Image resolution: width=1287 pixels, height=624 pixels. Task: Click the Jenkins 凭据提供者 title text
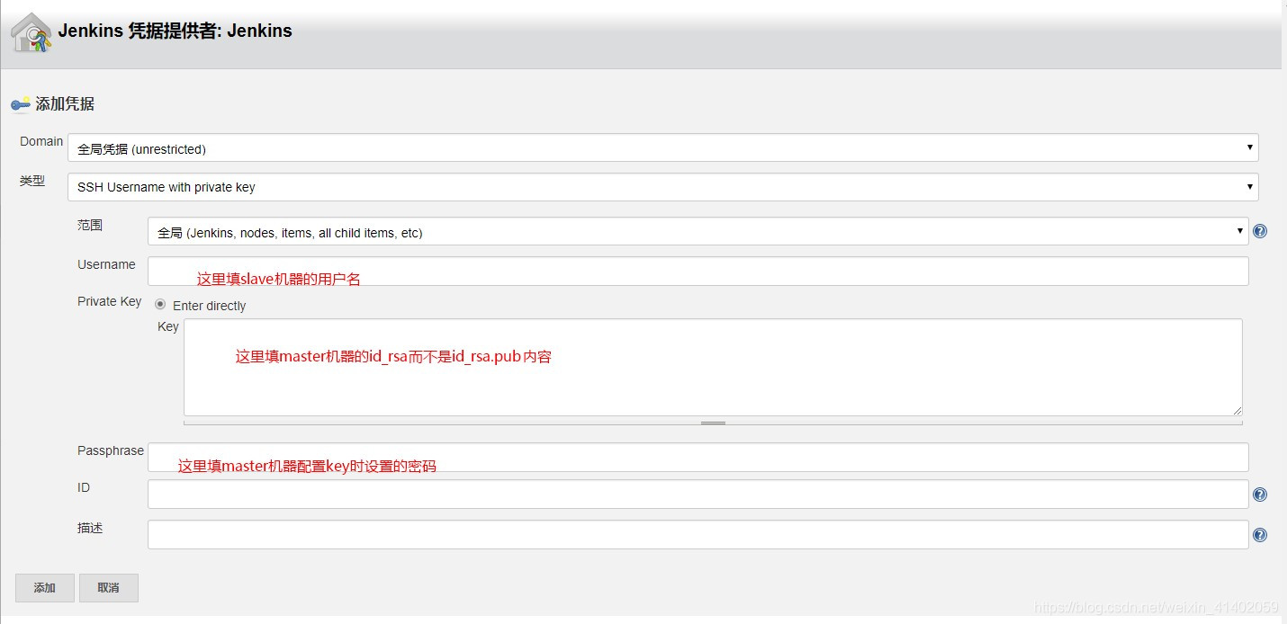[x=175, y=31]
